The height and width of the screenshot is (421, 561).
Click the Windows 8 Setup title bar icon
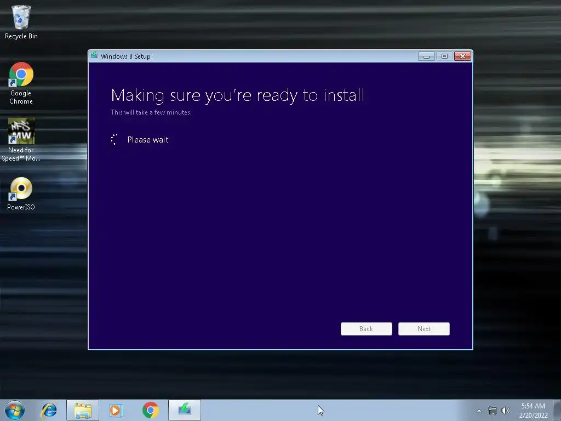(x=94, y=55)
